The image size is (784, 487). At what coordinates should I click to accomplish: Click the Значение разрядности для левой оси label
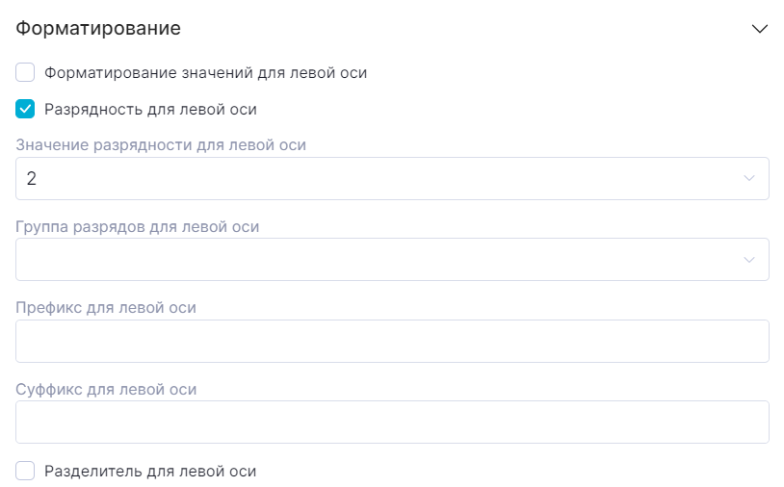[161, 145]
